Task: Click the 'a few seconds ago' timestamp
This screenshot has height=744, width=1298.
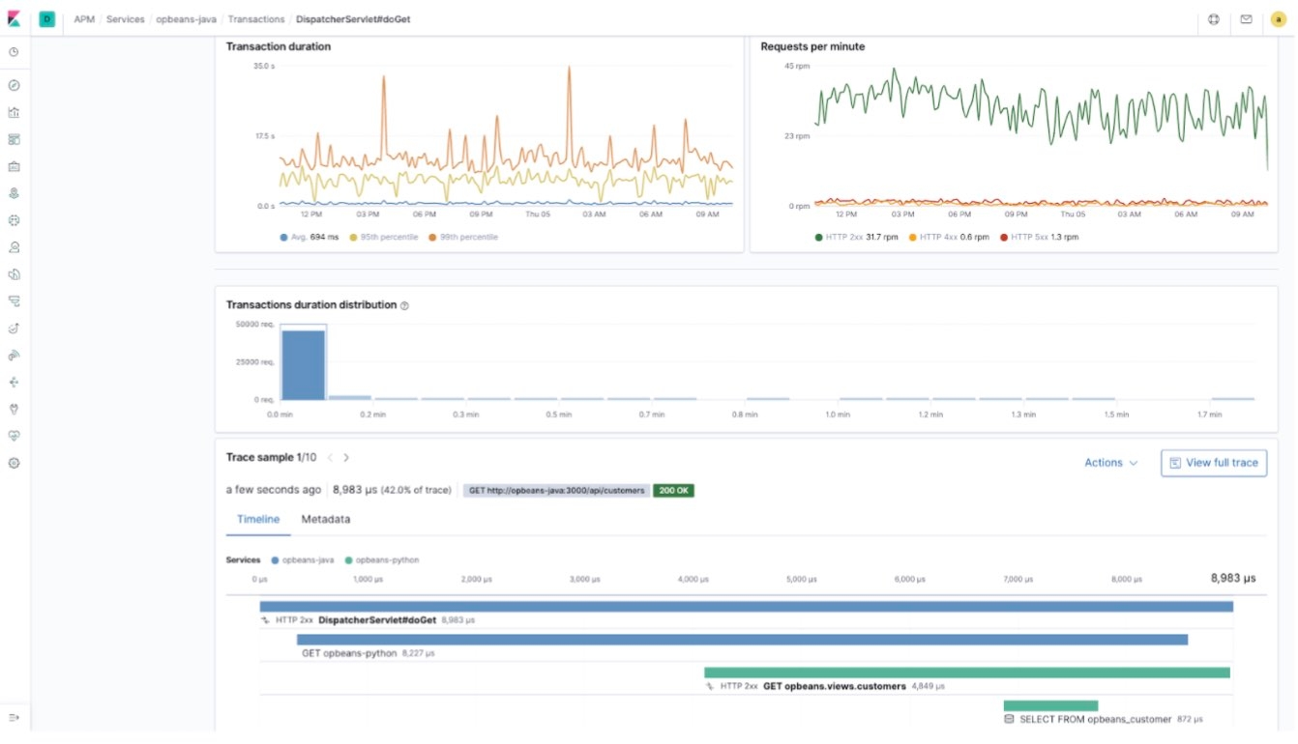Action: click(x=274, y=491)
